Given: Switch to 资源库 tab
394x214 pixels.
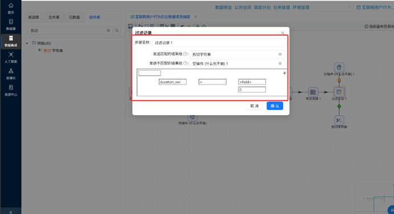Looking at the screenshot, I should [x=34, y=17].
